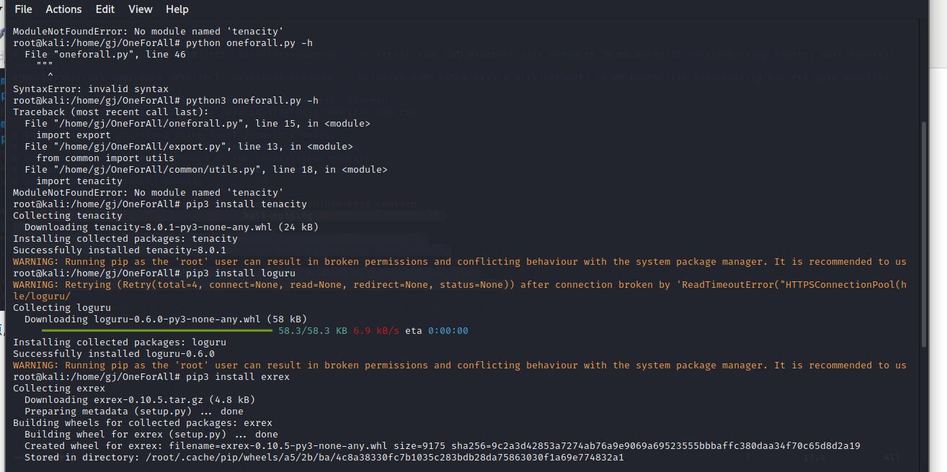Click 'Successfully installed loguru-0.6.0' output line
Screen dimensions: 947x472
(x=114, y=354)
